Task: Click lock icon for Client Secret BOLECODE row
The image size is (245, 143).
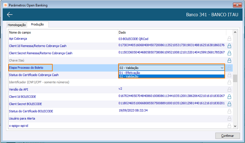Action: 229,104
